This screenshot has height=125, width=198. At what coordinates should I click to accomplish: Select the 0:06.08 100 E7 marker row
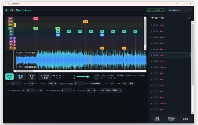pos(170,61)
